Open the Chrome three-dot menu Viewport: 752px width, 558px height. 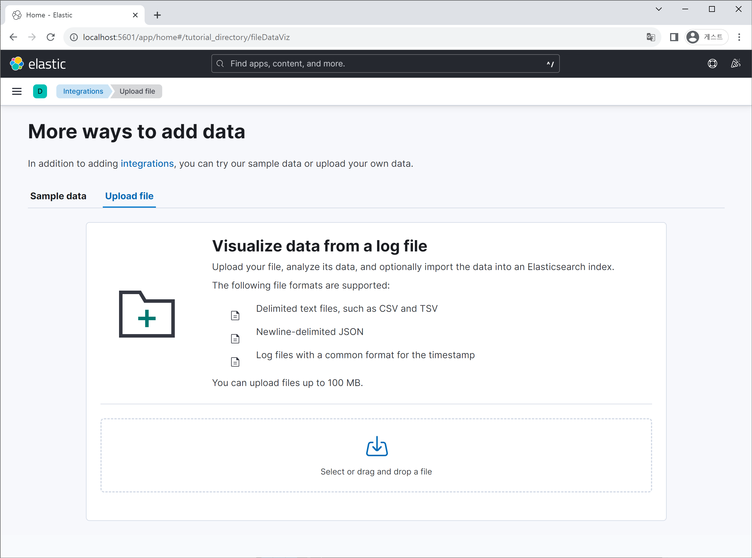coord(739,37)
